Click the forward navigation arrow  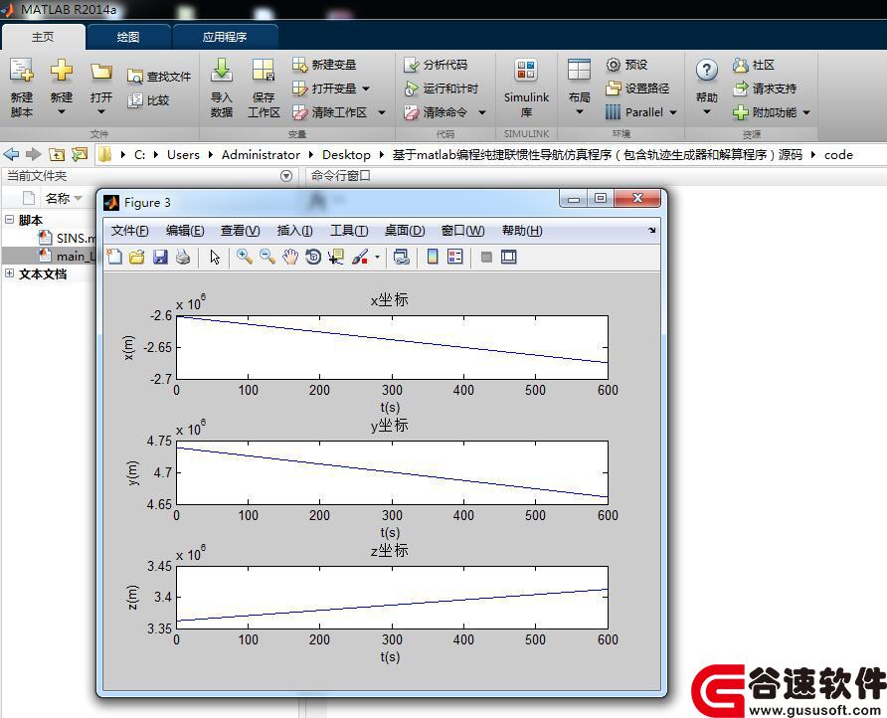(34, 154)
